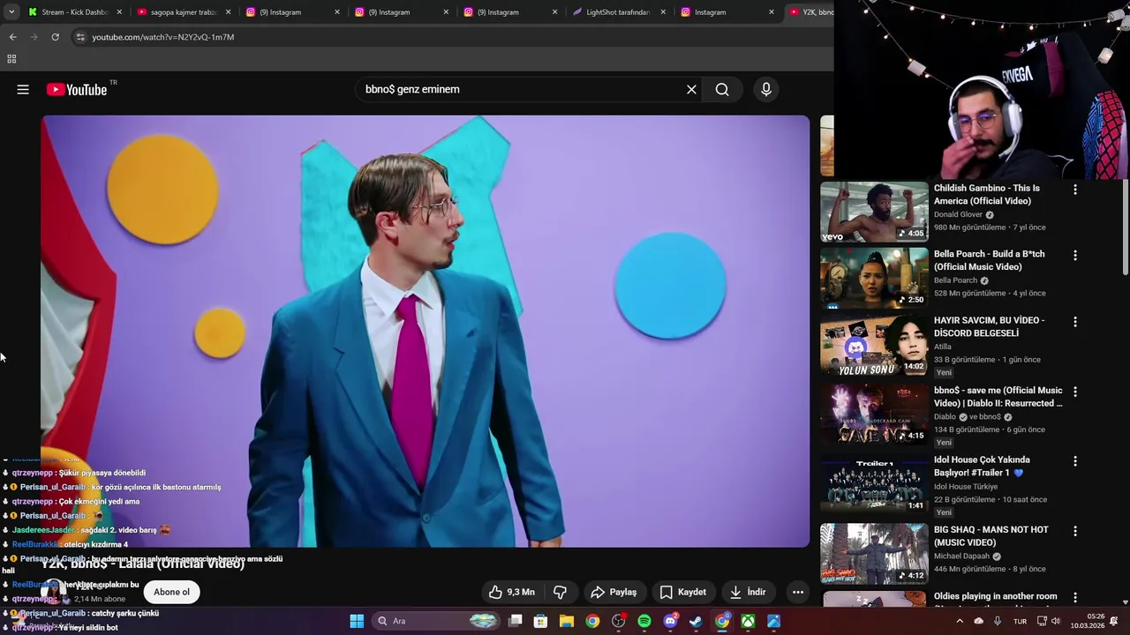The image size is (1130, 635).
Task: Open options menu for Bella Poarch video
Action: (x=1074, y=256)
